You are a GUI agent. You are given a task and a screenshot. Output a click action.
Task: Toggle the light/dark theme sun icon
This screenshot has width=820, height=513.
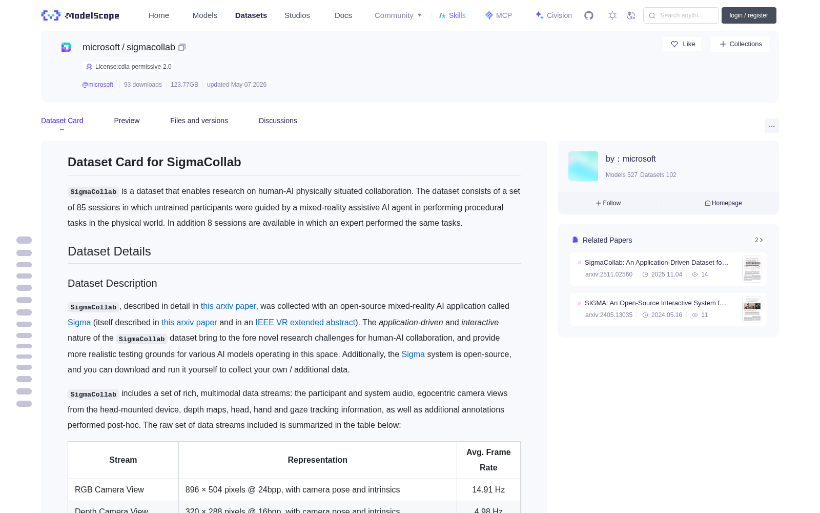point(612,15)
